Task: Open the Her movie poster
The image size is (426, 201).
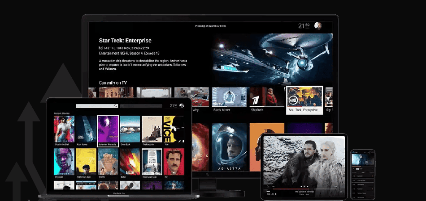Action: [x=174, y=162]
